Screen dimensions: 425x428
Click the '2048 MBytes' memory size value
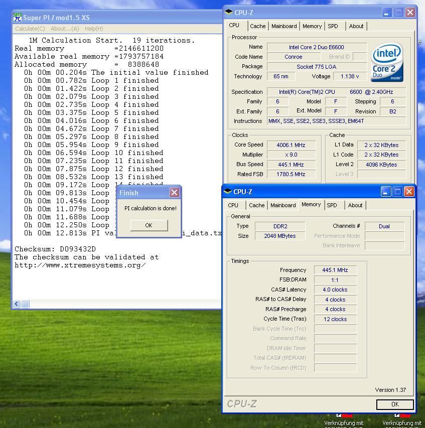point(280,236)
